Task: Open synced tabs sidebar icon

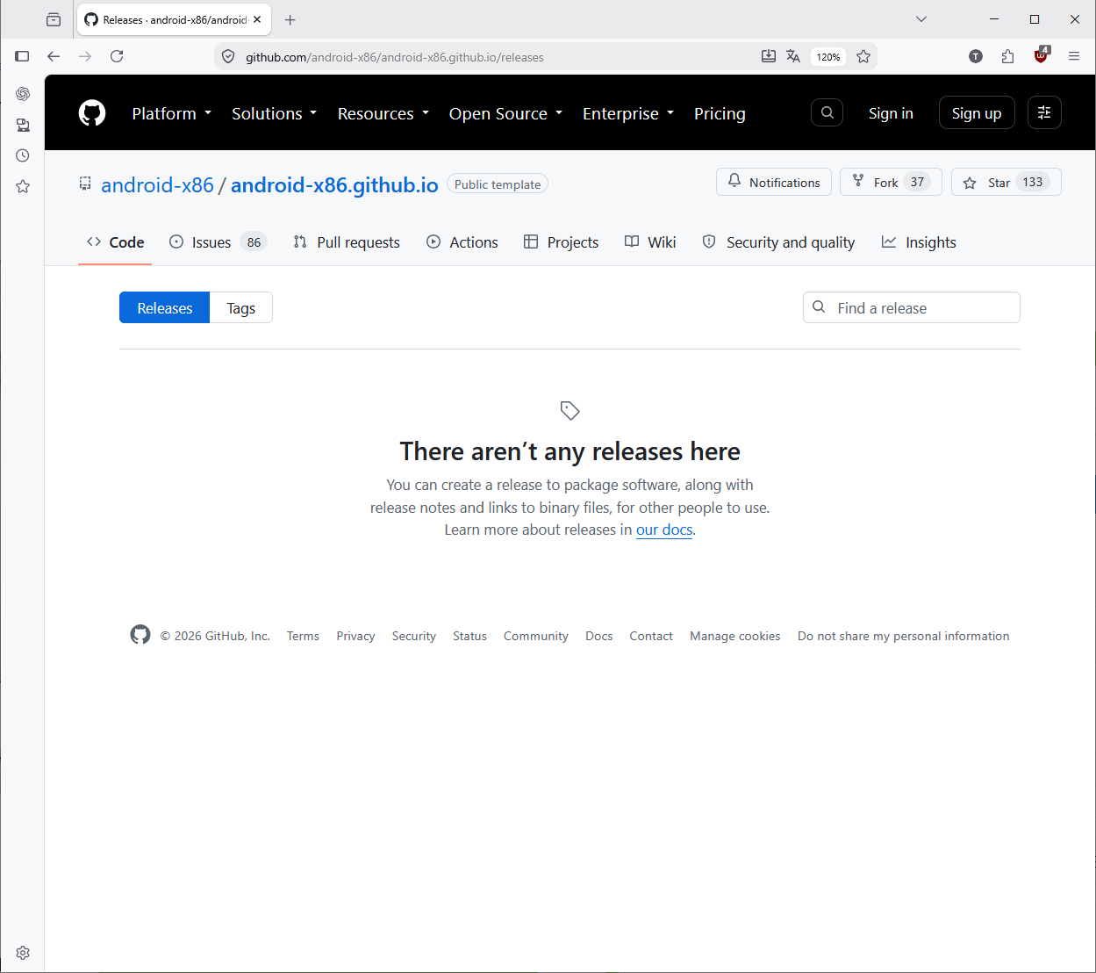Action: pyautogui.click(x=23, y=125)
